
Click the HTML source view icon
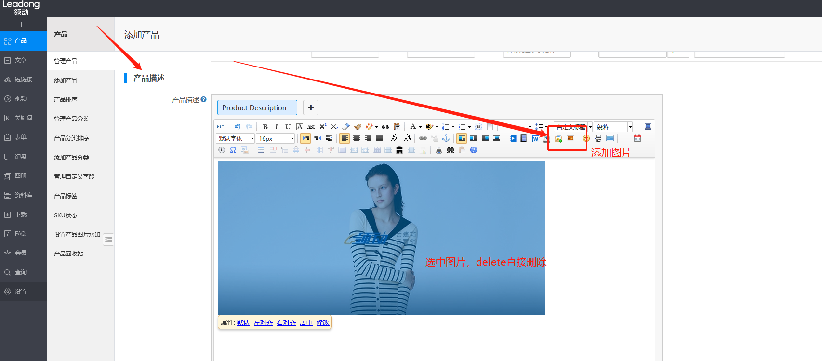(221, 127)
